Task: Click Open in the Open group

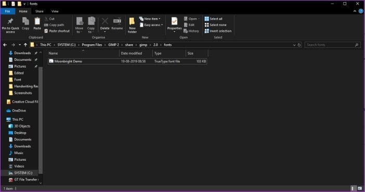Action: click(191, 19)
